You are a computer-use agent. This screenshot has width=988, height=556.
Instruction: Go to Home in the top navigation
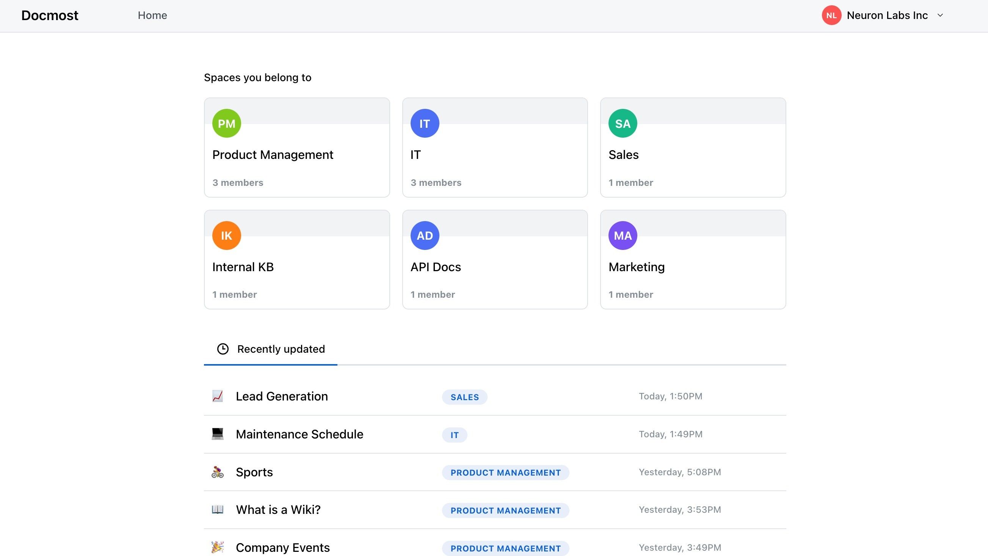(x=152, y=15)
